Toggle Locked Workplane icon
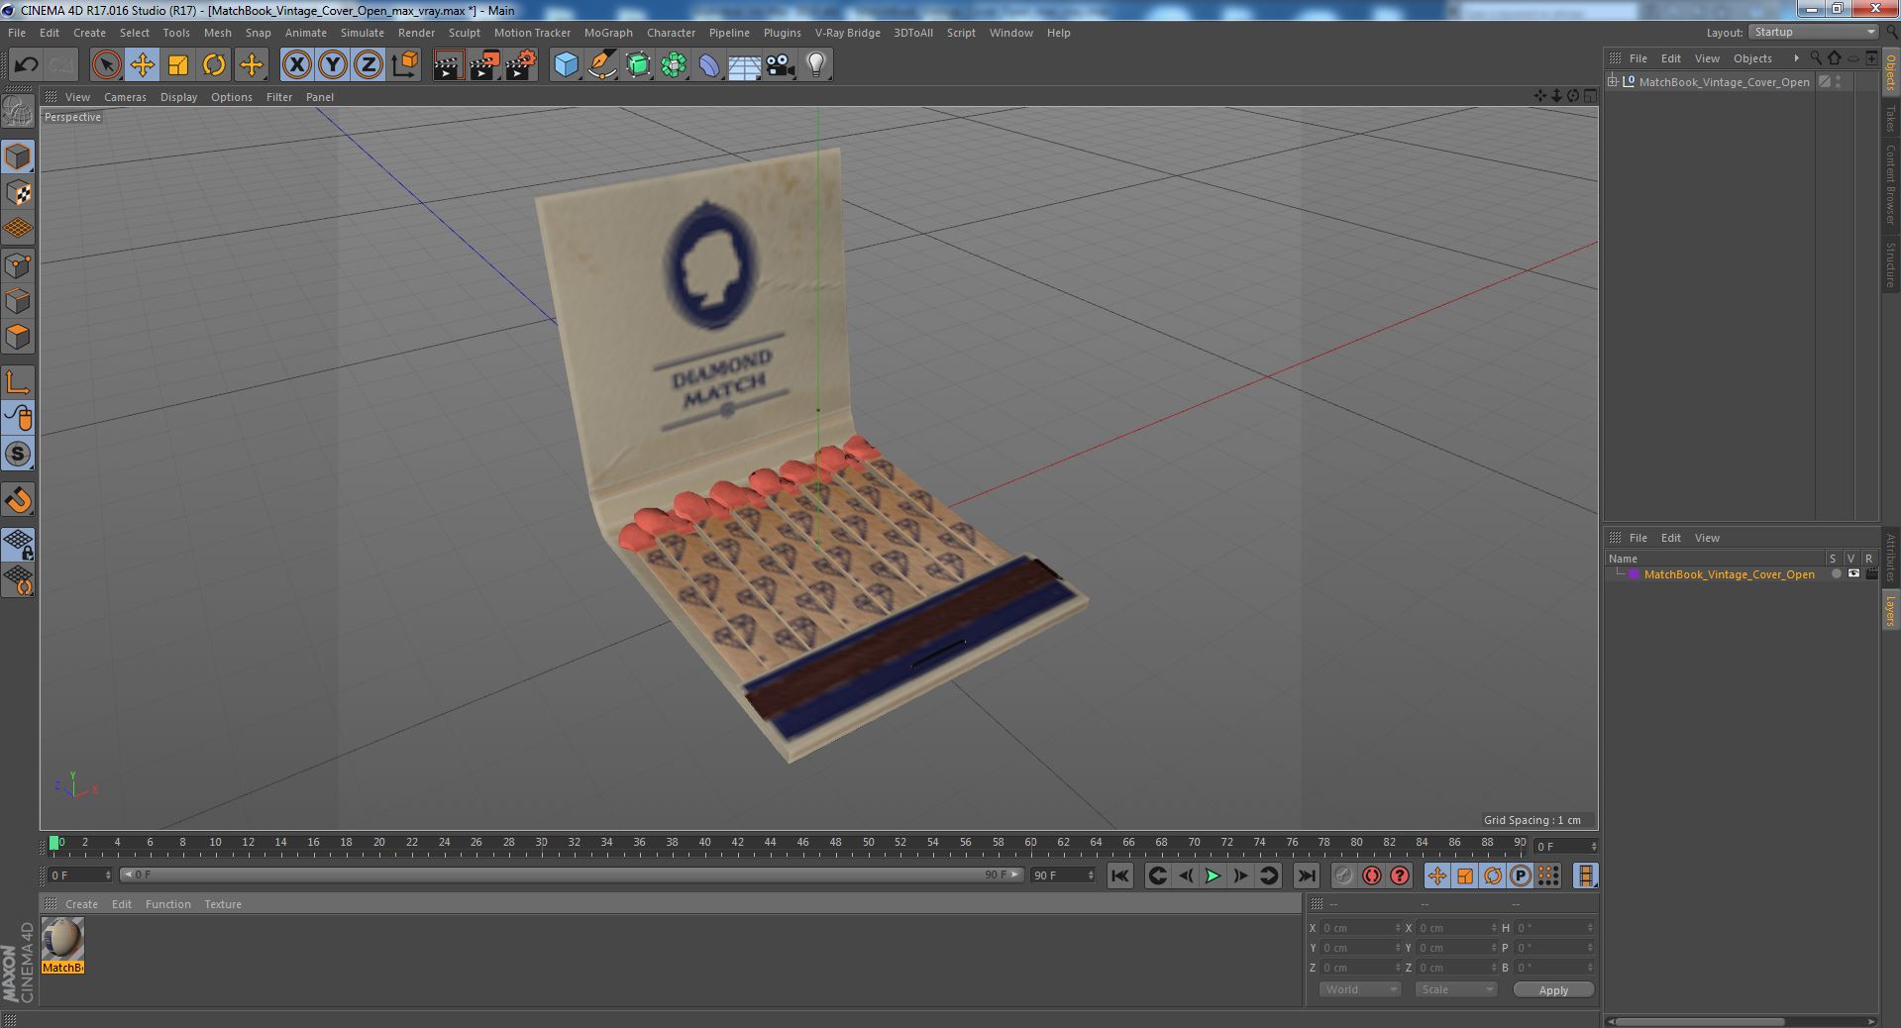Image resolution: width=1901 pixels, height=1028 pixels. [18, 544]
